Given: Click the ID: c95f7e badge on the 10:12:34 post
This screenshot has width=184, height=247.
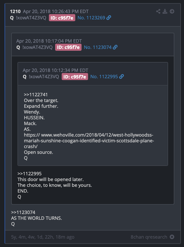Looking at the screenshot, I should pos(75,77).
